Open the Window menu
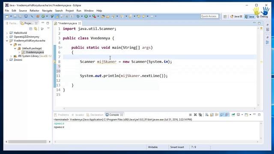 (x=89, y=11)
